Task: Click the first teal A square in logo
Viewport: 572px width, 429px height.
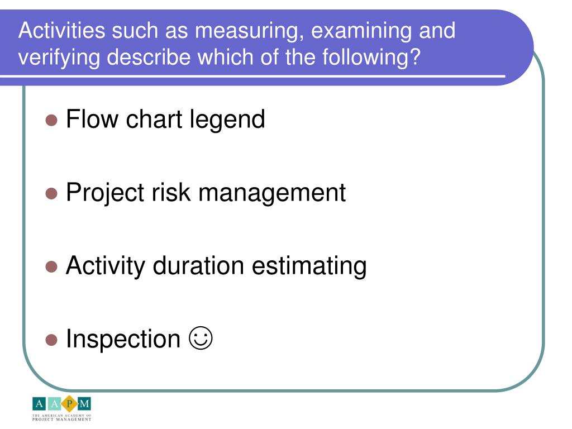Action: coord(39,404)
